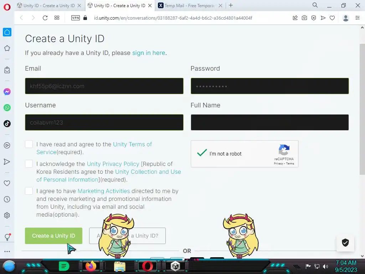Viewport: 365px width, 274px height.
Task: Close the Temp Mail tab
Action: pos(220,6)
